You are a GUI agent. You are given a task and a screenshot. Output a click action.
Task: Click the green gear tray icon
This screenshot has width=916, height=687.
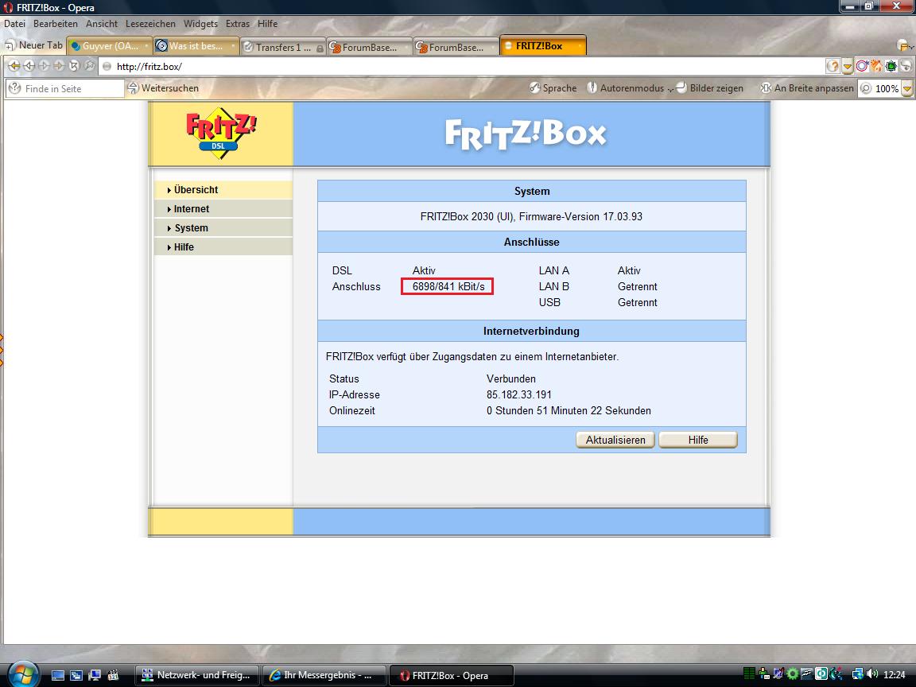click(793, 674)
